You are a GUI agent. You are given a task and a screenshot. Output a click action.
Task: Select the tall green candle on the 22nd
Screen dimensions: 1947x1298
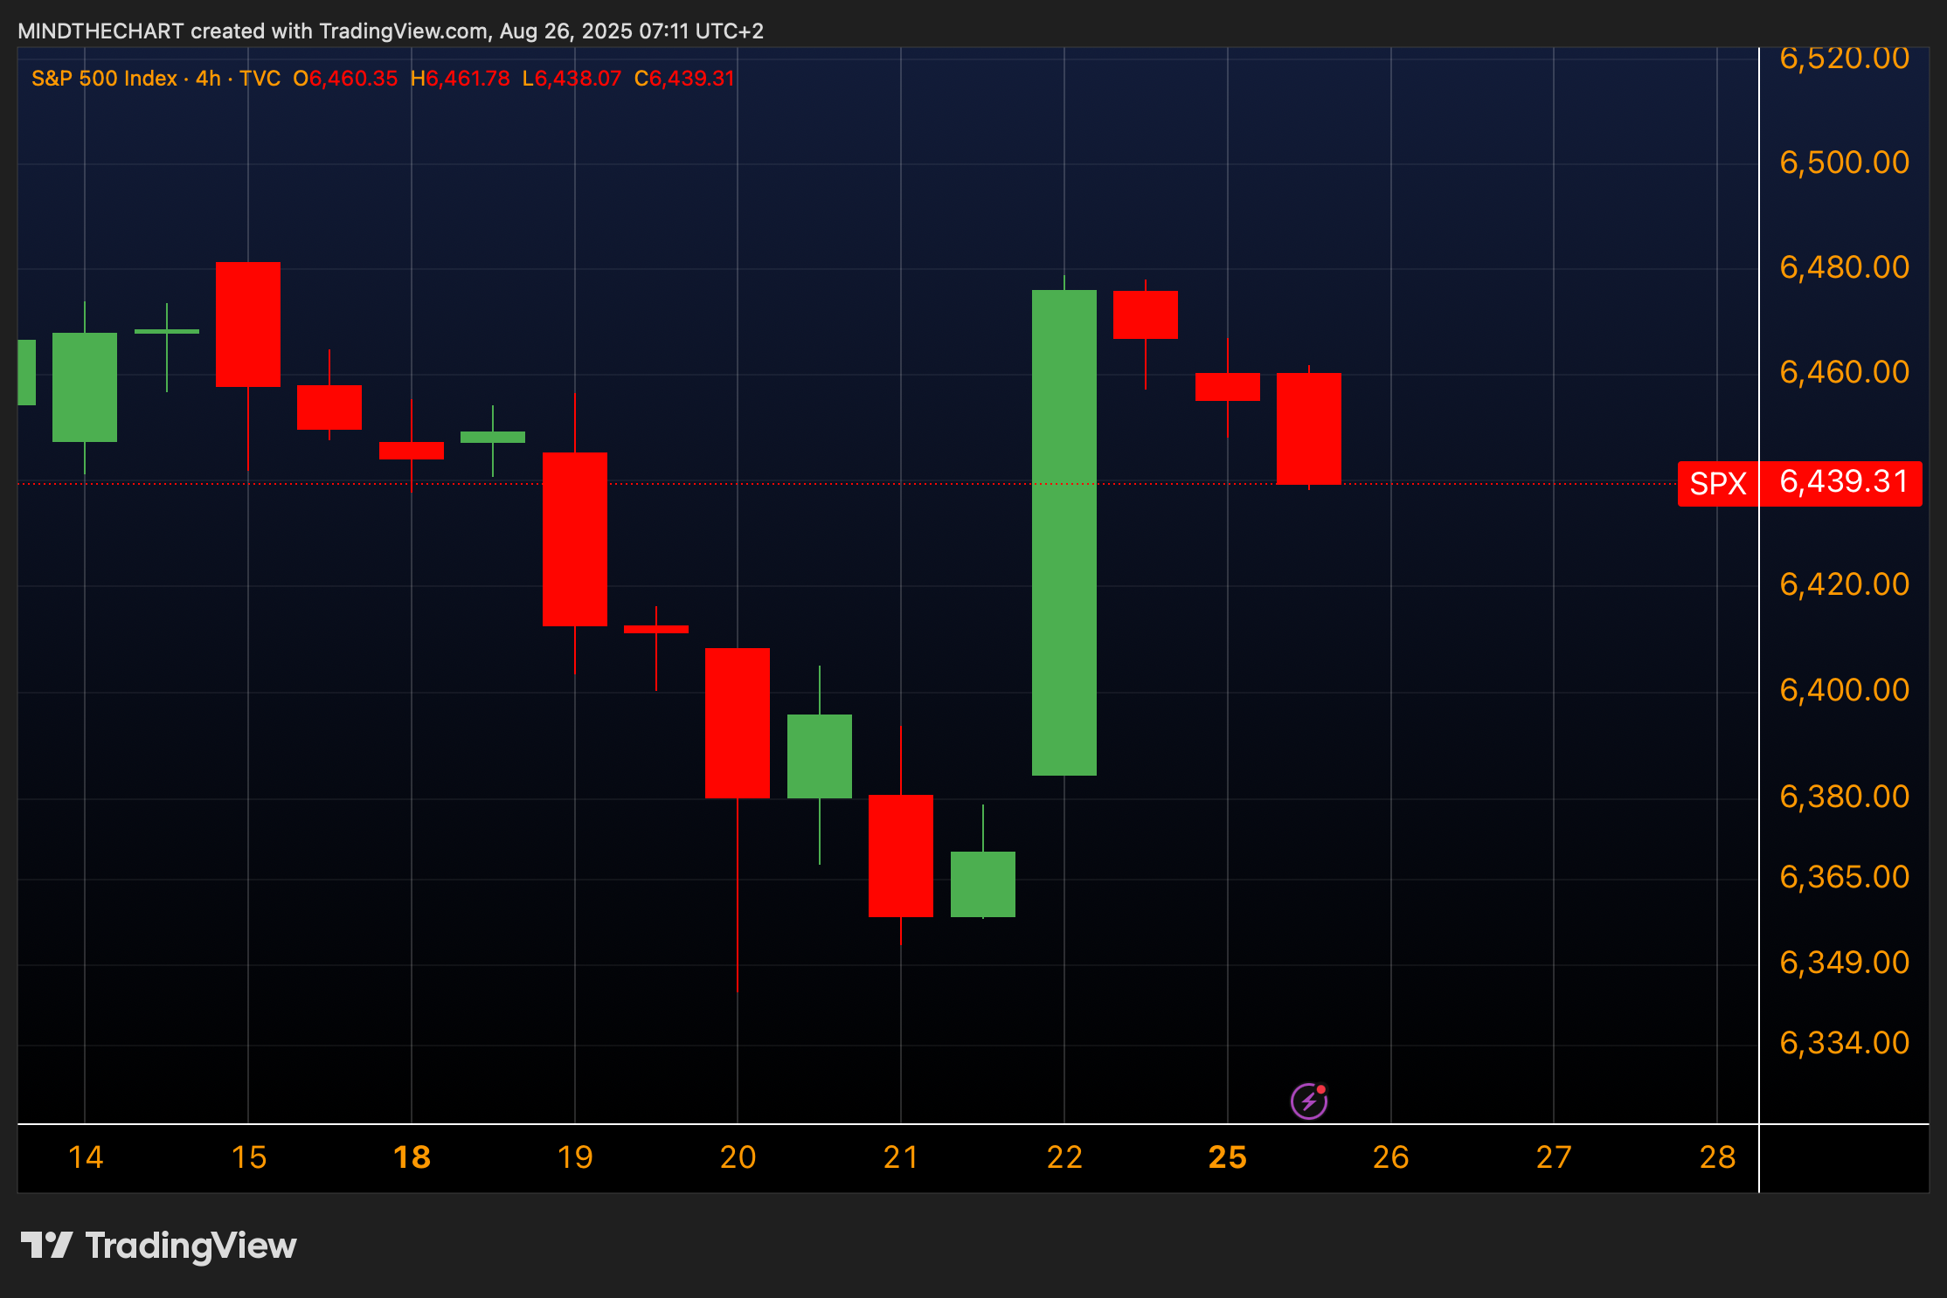(x=1064, y=533)
